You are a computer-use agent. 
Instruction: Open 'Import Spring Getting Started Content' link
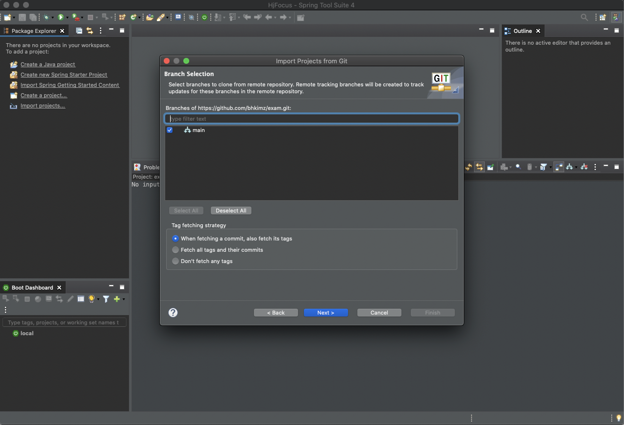[x=70, y=85]
